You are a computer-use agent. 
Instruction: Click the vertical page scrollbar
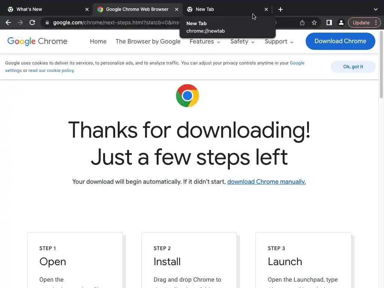(381, 64)
